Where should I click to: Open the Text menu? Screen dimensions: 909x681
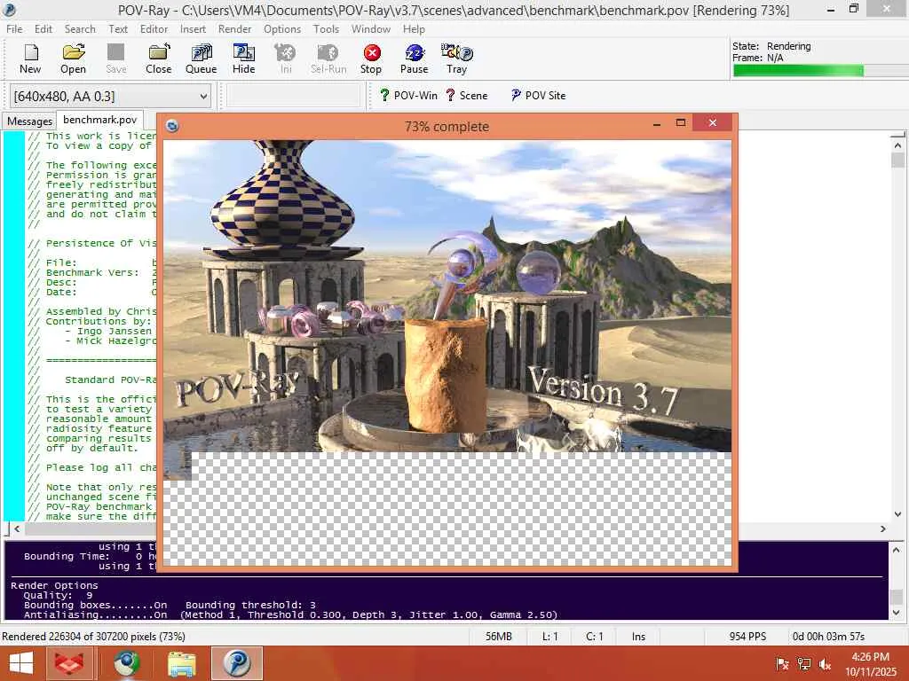click(x=118, y=29)
